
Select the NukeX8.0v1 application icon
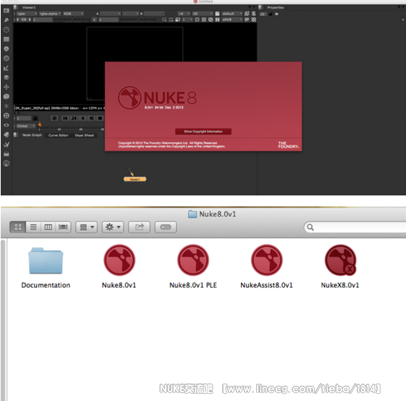tap(340, 260)
